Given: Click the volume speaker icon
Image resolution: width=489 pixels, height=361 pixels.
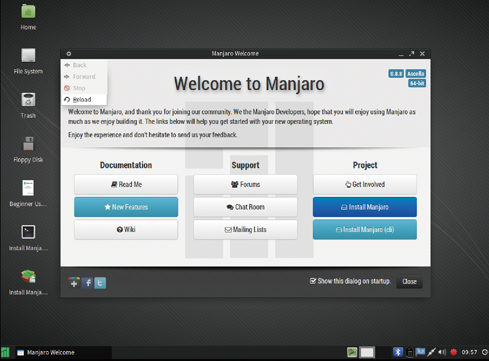Looking at the screenshot, I should click(x=442, y=352).
